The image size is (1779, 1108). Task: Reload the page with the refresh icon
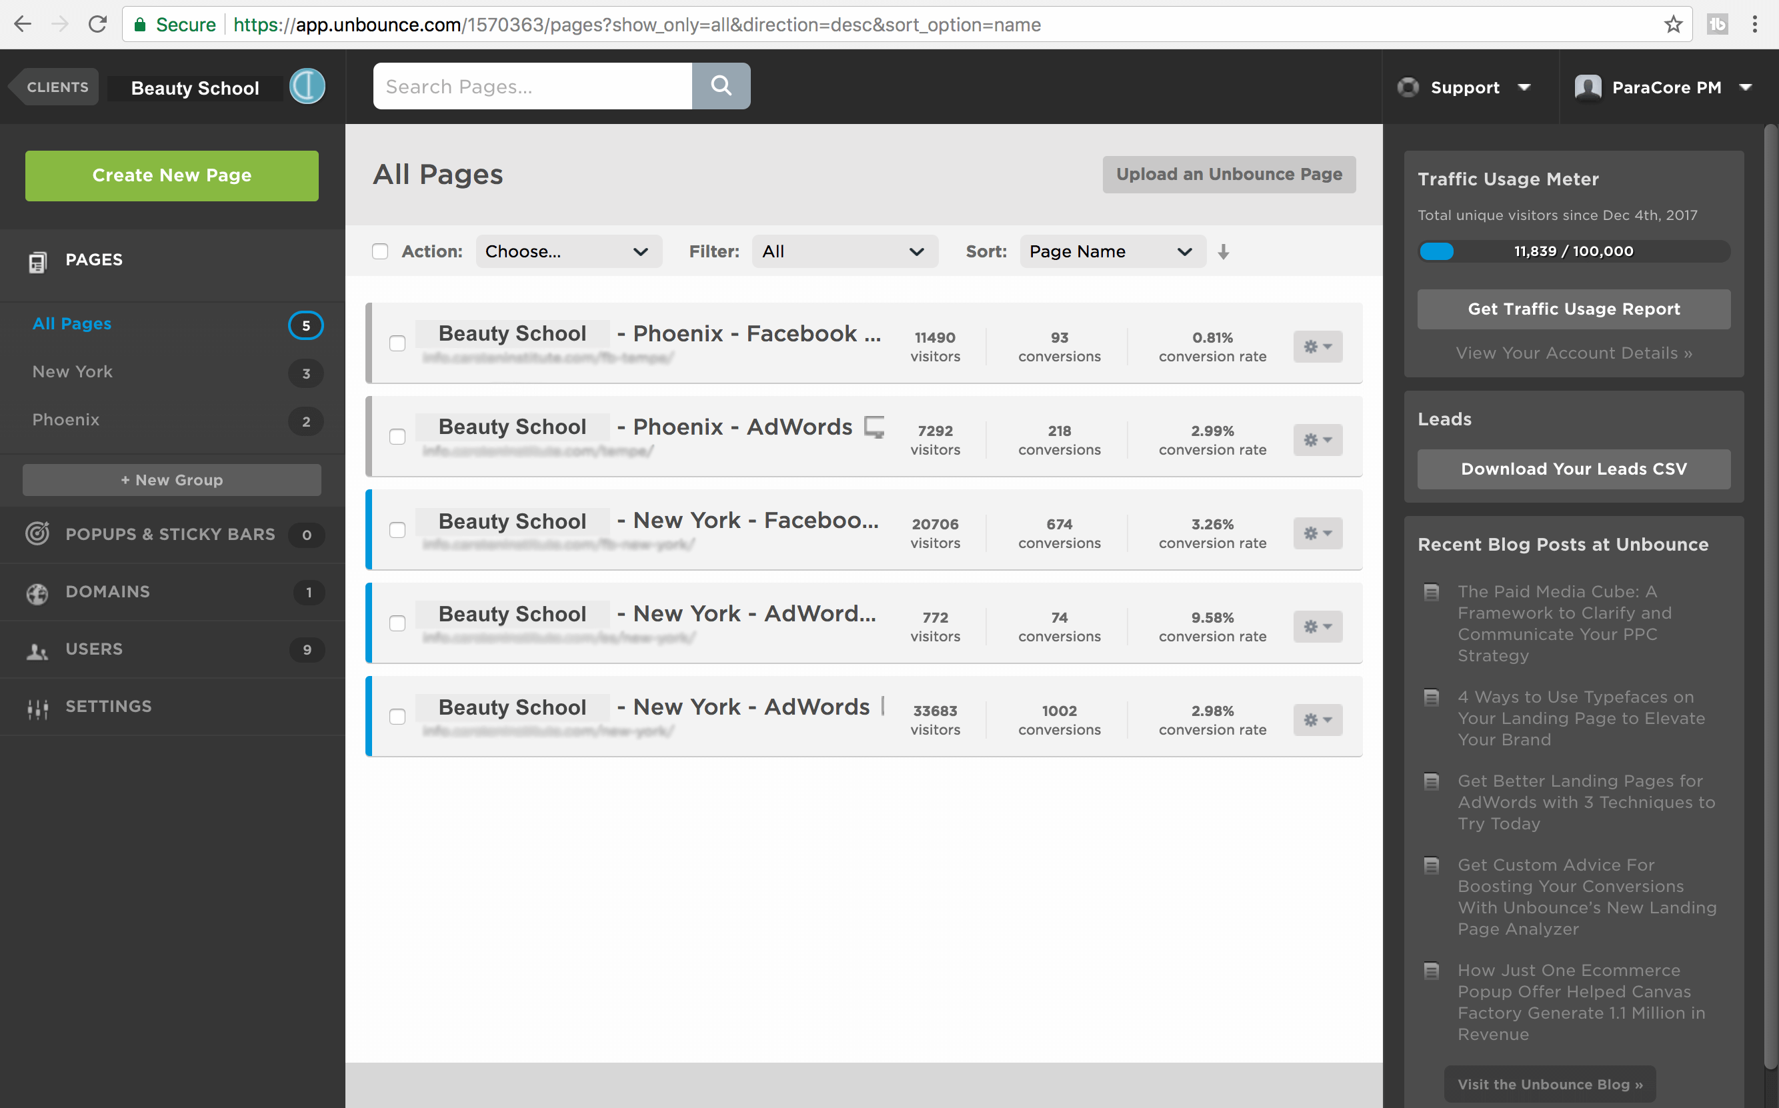[97, 24]
